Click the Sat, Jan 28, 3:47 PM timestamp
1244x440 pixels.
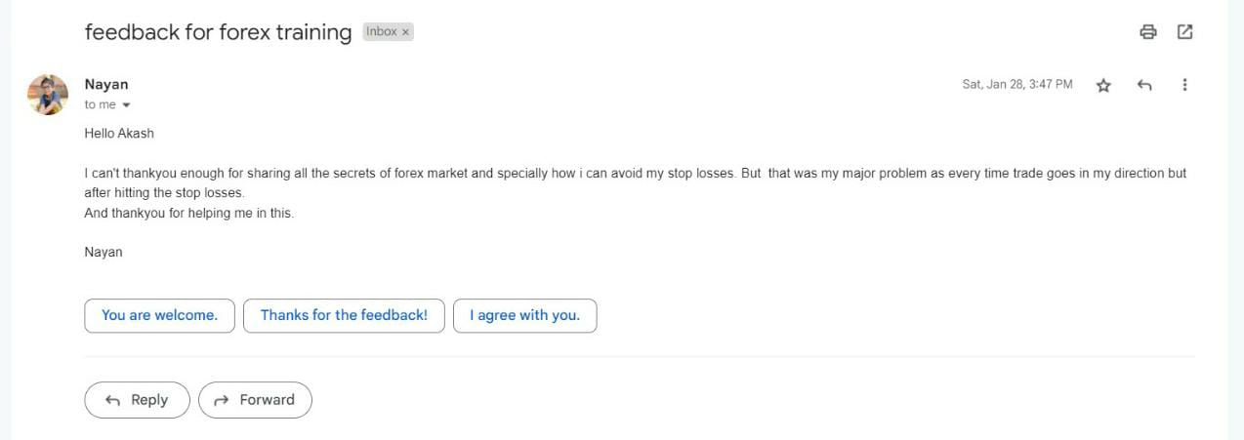pos(1016,85)
